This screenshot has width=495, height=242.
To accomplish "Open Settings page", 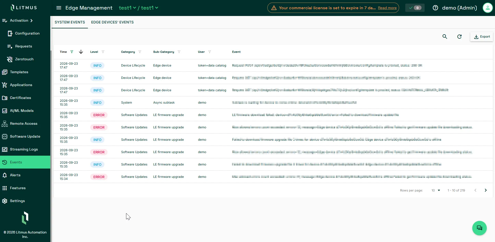I will (x=25, y=201).
